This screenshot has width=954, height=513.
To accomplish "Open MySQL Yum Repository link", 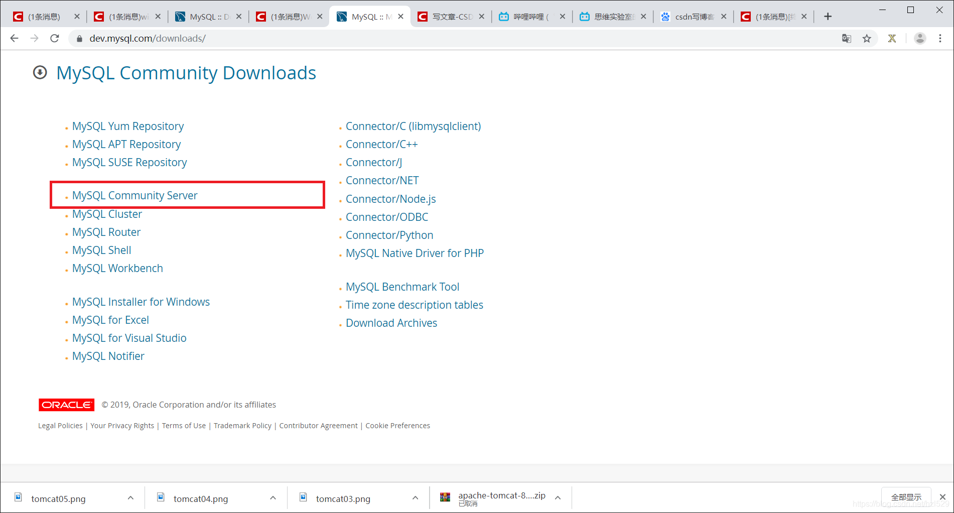I will pos(128,126).
